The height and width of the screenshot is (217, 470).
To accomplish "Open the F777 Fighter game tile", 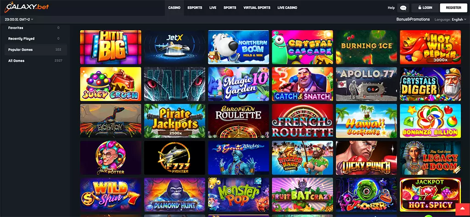I will point(174,158).
